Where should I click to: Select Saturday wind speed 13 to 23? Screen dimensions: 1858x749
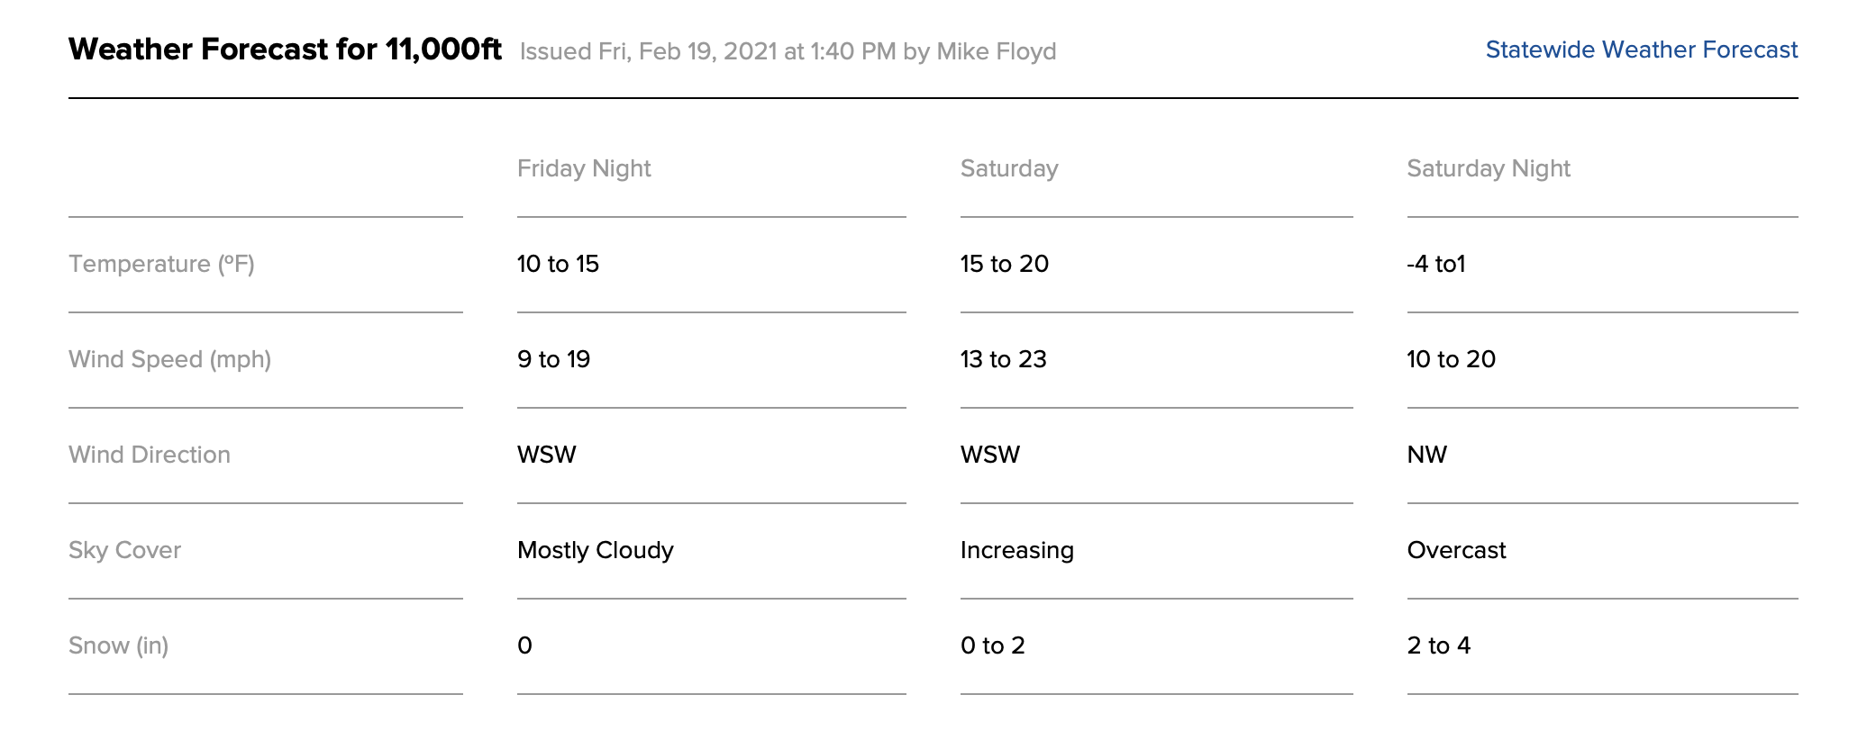(x=1004, y=359)
